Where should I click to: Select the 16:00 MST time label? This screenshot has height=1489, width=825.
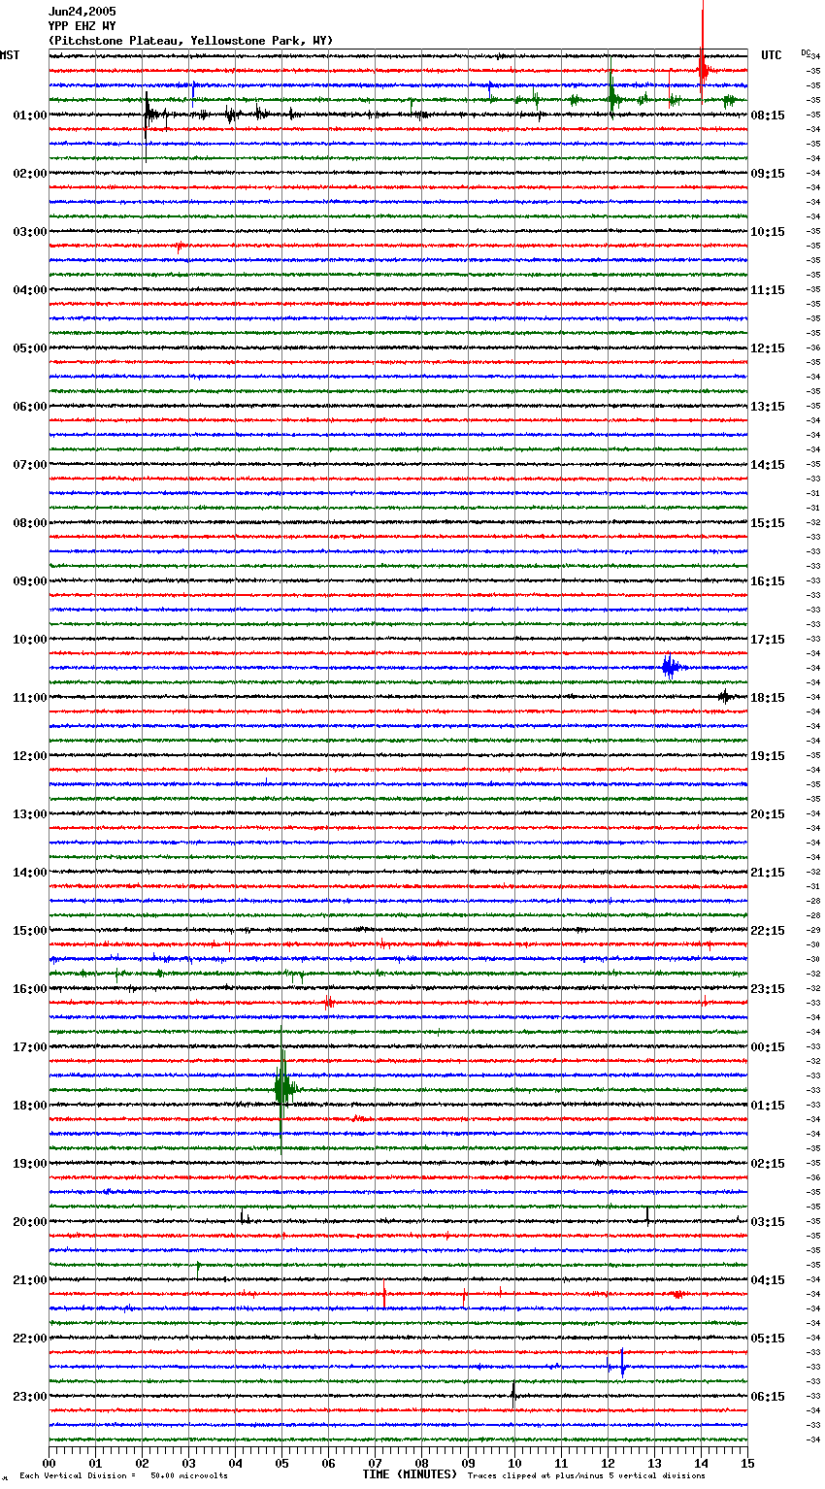pyautogui.click(x=30, y=989)
